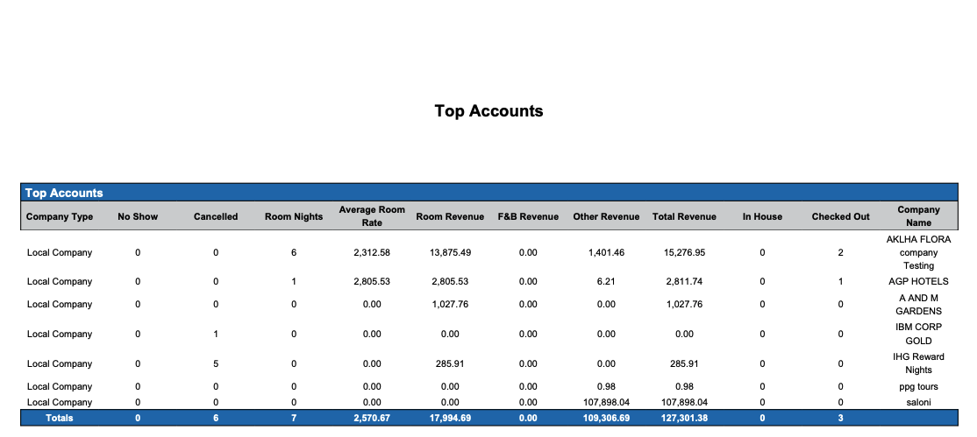
Task: Click the saloni total revenue 107,898.04
Action: (x=684, y=403)
